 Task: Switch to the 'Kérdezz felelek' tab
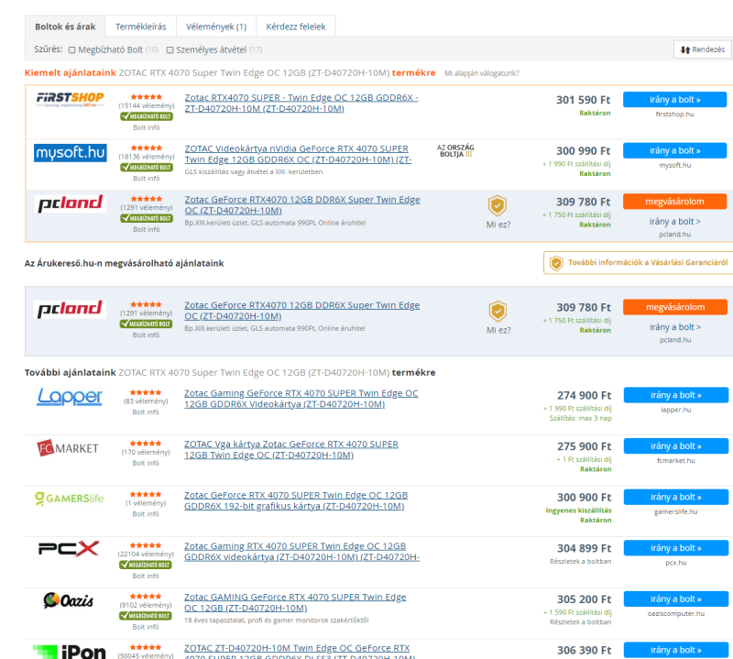pos(295,27)
